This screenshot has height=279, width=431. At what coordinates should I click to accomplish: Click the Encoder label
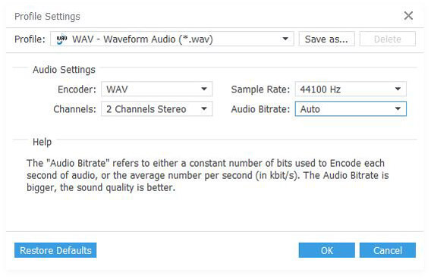[77, 89]
